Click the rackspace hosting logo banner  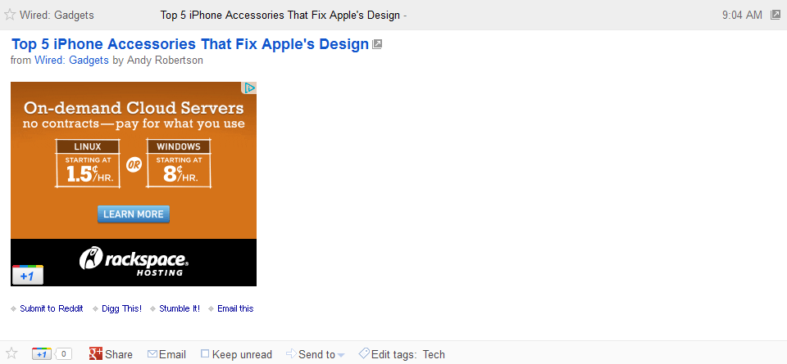134,262
